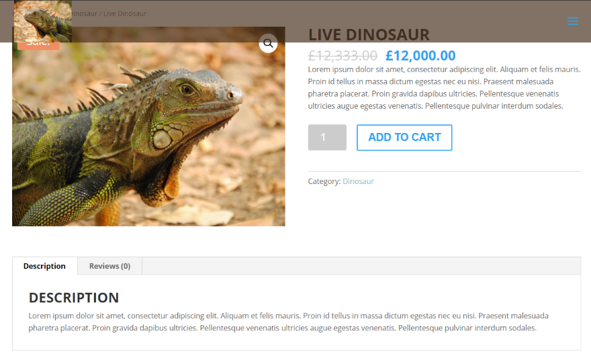Viewport: 591px width, 356px height.
Task: Open the hamburger menu in the header
Action: 572,21
